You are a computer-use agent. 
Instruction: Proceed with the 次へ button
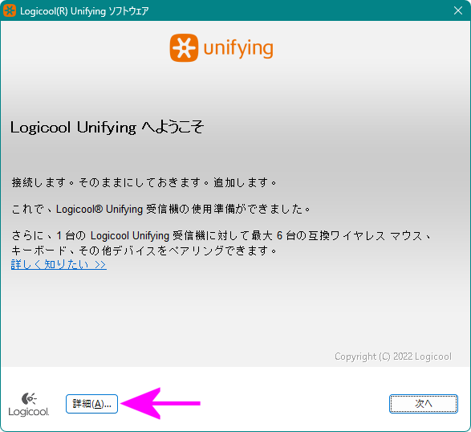coord(423,404)
